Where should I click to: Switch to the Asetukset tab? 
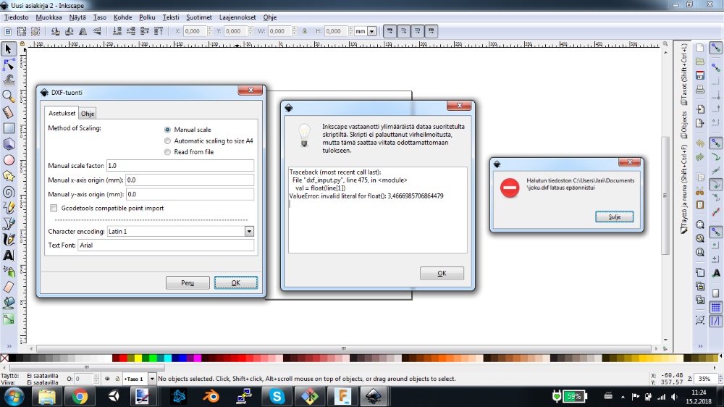click(62, 113)
